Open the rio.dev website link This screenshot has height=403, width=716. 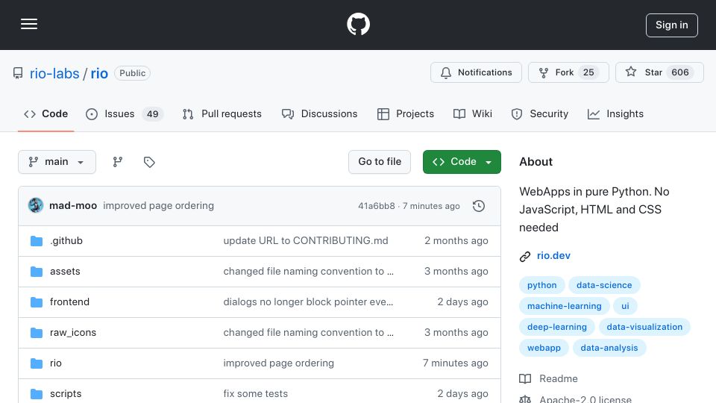(553, 256)
